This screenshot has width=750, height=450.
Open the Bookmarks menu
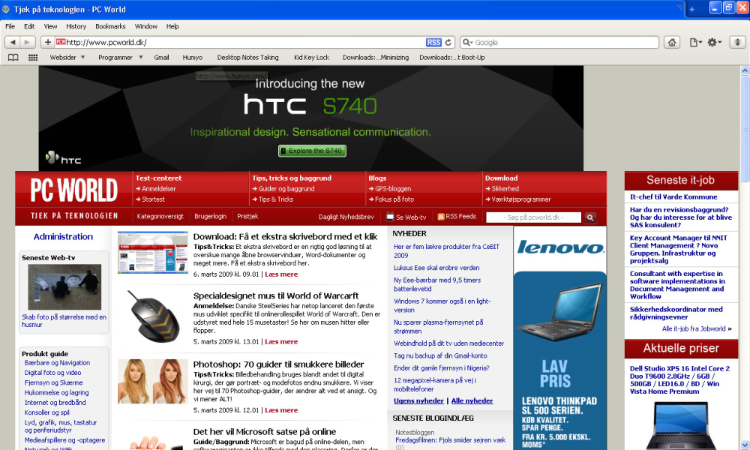(x=110, y=26)
